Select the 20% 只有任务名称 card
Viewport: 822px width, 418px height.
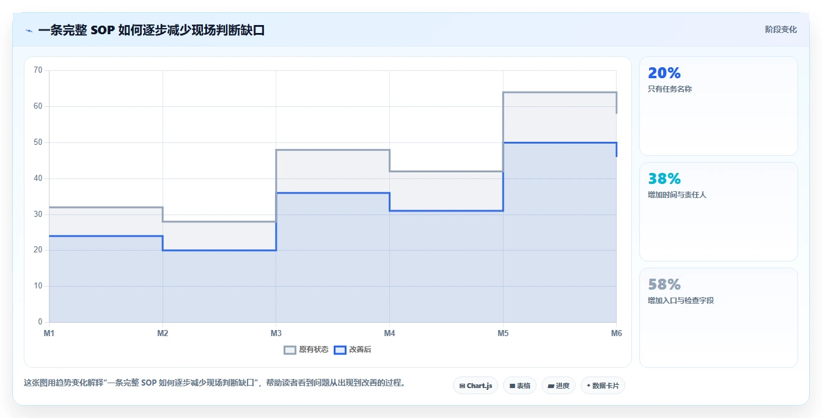[x=718, y=106]
